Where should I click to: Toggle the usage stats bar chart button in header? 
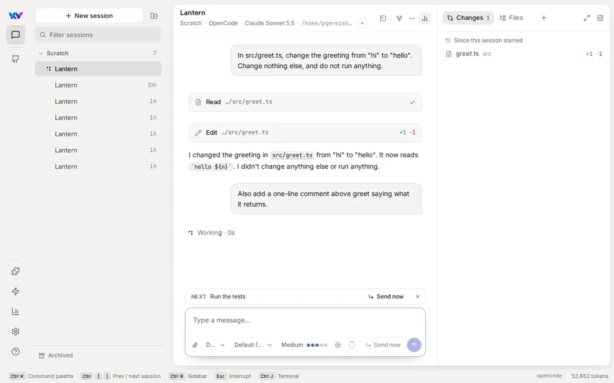pos(425,18)
